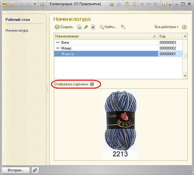The image size is (194, 175).
Task: Toggle the Отображать картинки checkbox
Action: tap(92, 84)
